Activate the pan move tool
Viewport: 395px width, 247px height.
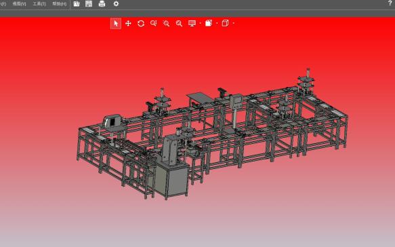click(x=128, y=24)
